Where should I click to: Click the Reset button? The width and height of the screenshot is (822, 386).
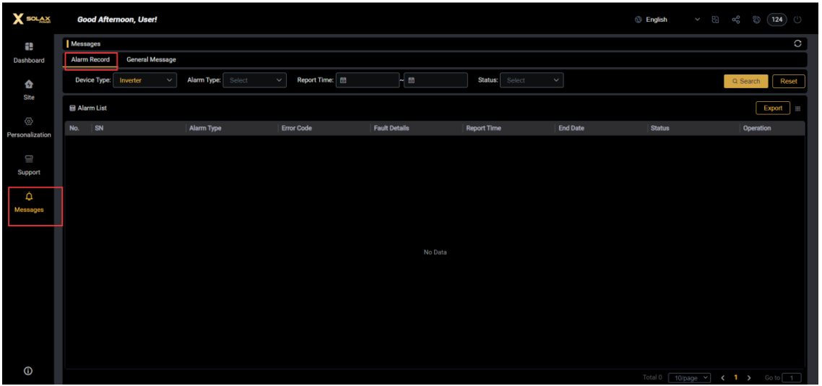[788, 81]
